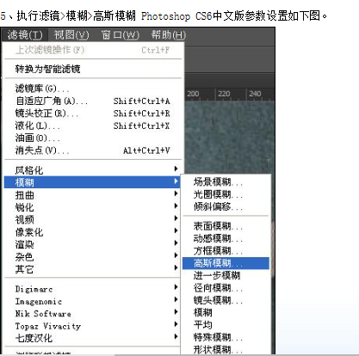Expand the highlighted 模糊 submenu entry
The width and height of the screenshot is (359, 356).
[x=92, y=182]
